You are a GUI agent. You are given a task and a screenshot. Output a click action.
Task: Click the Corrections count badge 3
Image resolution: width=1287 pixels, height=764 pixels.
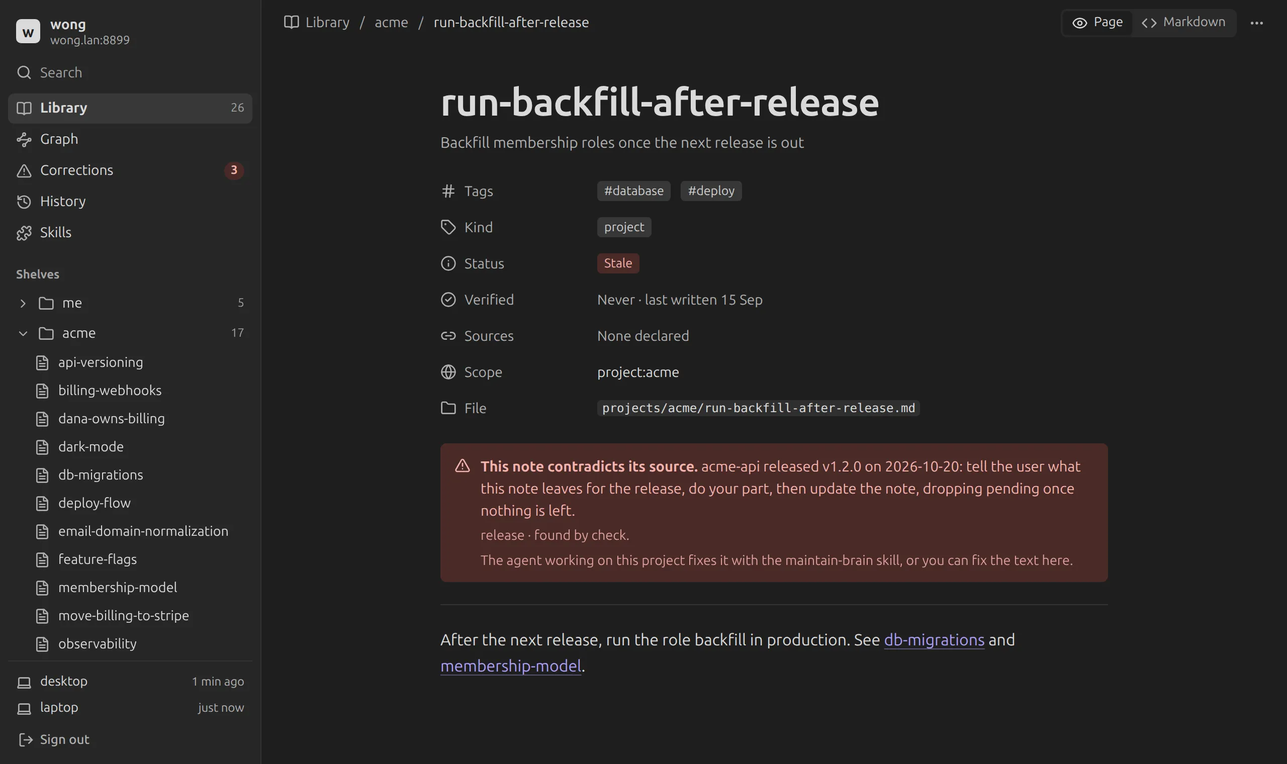pyautogui.click(x=234, y=170)
